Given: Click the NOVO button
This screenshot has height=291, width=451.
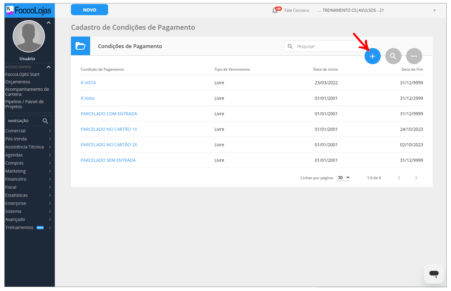Looking at the screenshot, I should pos(90,10).
